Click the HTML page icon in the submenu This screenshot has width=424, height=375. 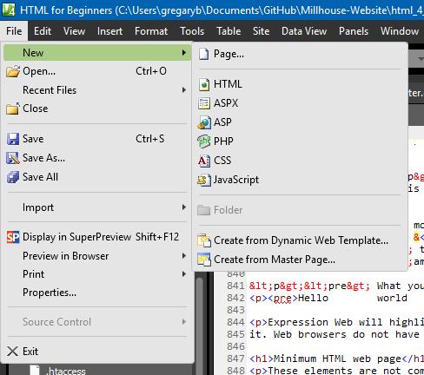point(204,84)
